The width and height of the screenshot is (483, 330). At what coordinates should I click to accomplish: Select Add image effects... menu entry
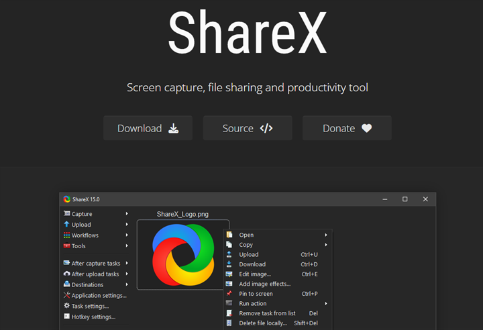point(264,284)
